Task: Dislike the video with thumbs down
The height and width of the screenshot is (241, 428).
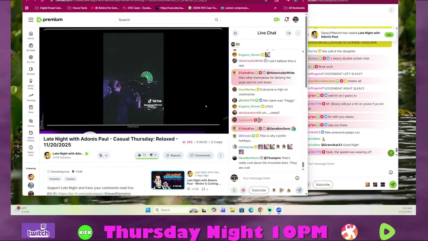Action: [x=153, y=155]
